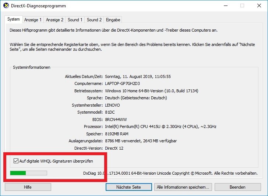Viewport: 268px width, 196px height.
Task: Click the Nächste Seite button
Action: [129, 187]
